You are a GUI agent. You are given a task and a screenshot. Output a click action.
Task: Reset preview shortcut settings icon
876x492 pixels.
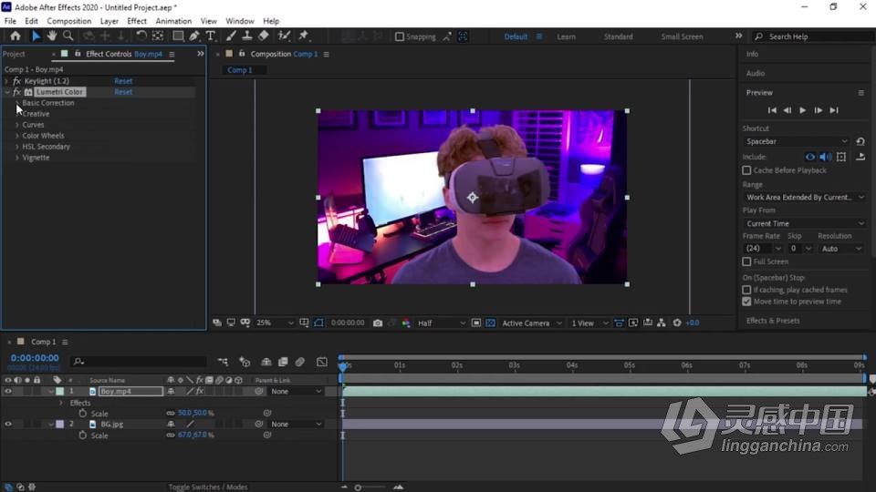coord(860,142)
